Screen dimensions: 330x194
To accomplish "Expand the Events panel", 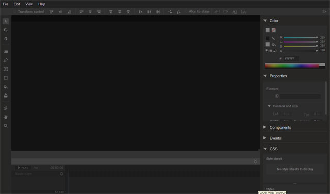I will [265, 138].
